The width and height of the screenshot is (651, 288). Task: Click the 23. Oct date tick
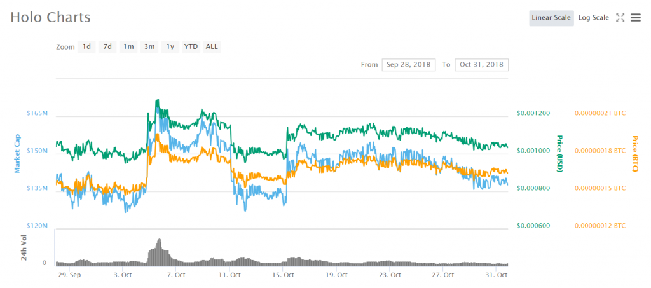(x=390, y=275)
